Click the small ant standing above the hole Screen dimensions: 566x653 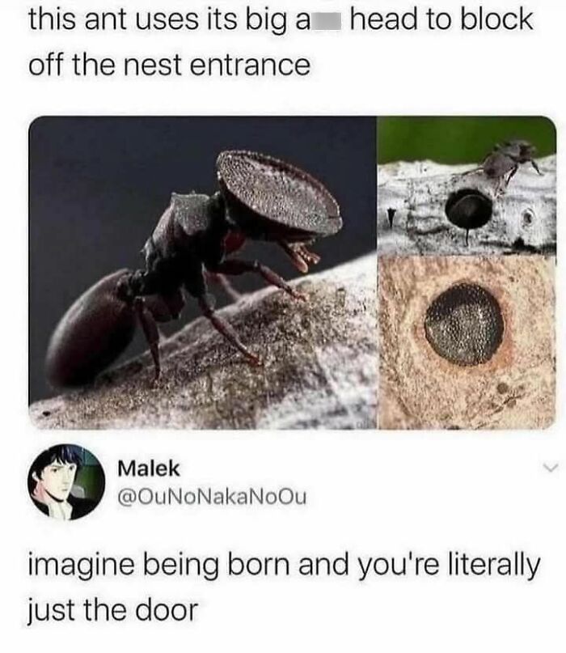pos(508,160)
